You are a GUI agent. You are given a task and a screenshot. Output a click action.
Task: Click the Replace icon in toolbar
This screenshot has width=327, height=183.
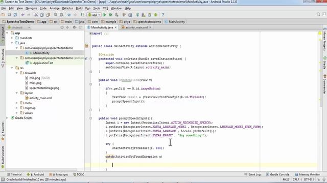(61, 15)
